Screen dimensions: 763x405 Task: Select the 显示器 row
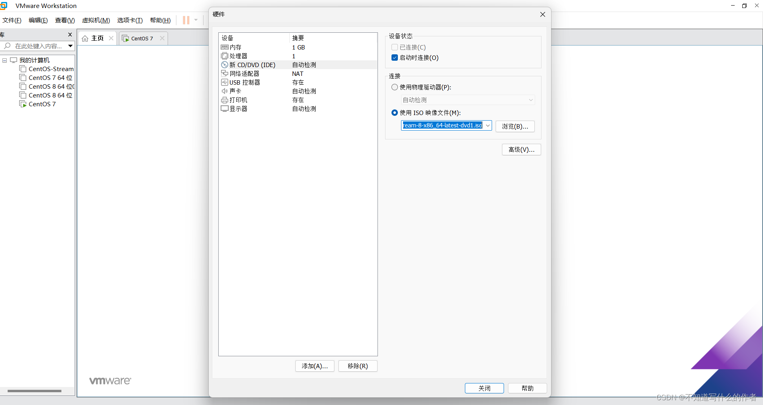coord(298,109)
